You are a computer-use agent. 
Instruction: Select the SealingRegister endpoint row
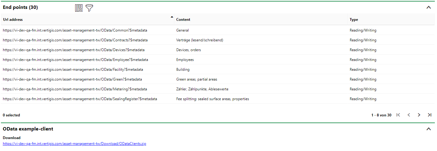pos(80,99)
